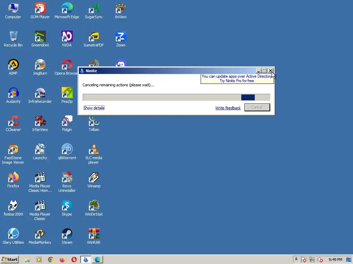Open Firefox from the taskbar
The height and width of the screenshot is (264, 353).
[x=62, y=260]
